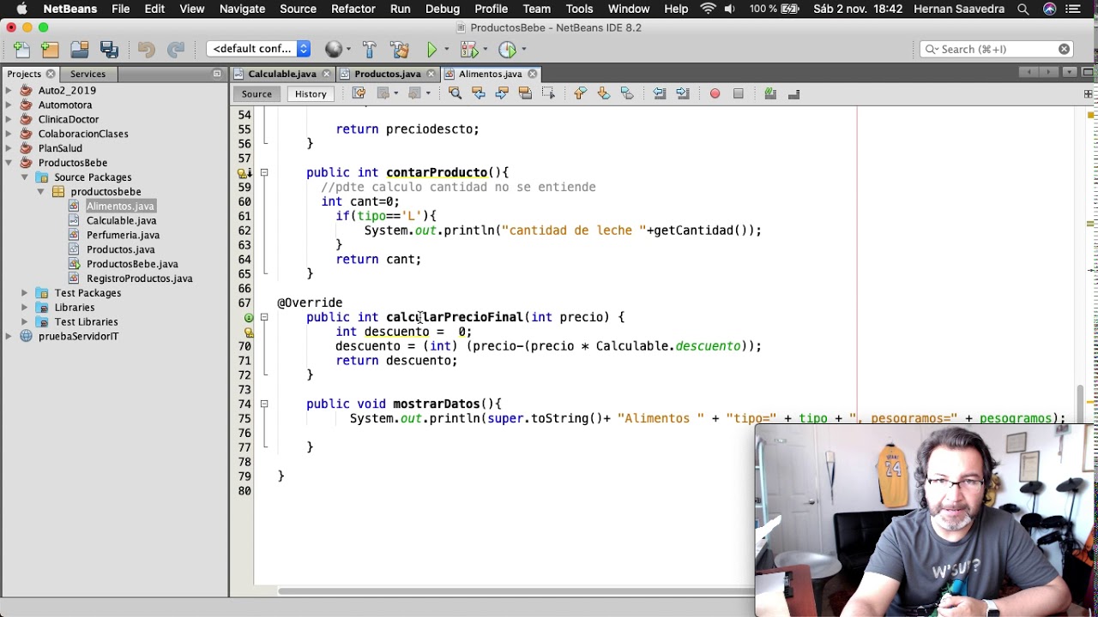This screenshot has width=1098, height=617.
Task: Click Stop Macro Recording square
Action: click(x=739, y=93)
